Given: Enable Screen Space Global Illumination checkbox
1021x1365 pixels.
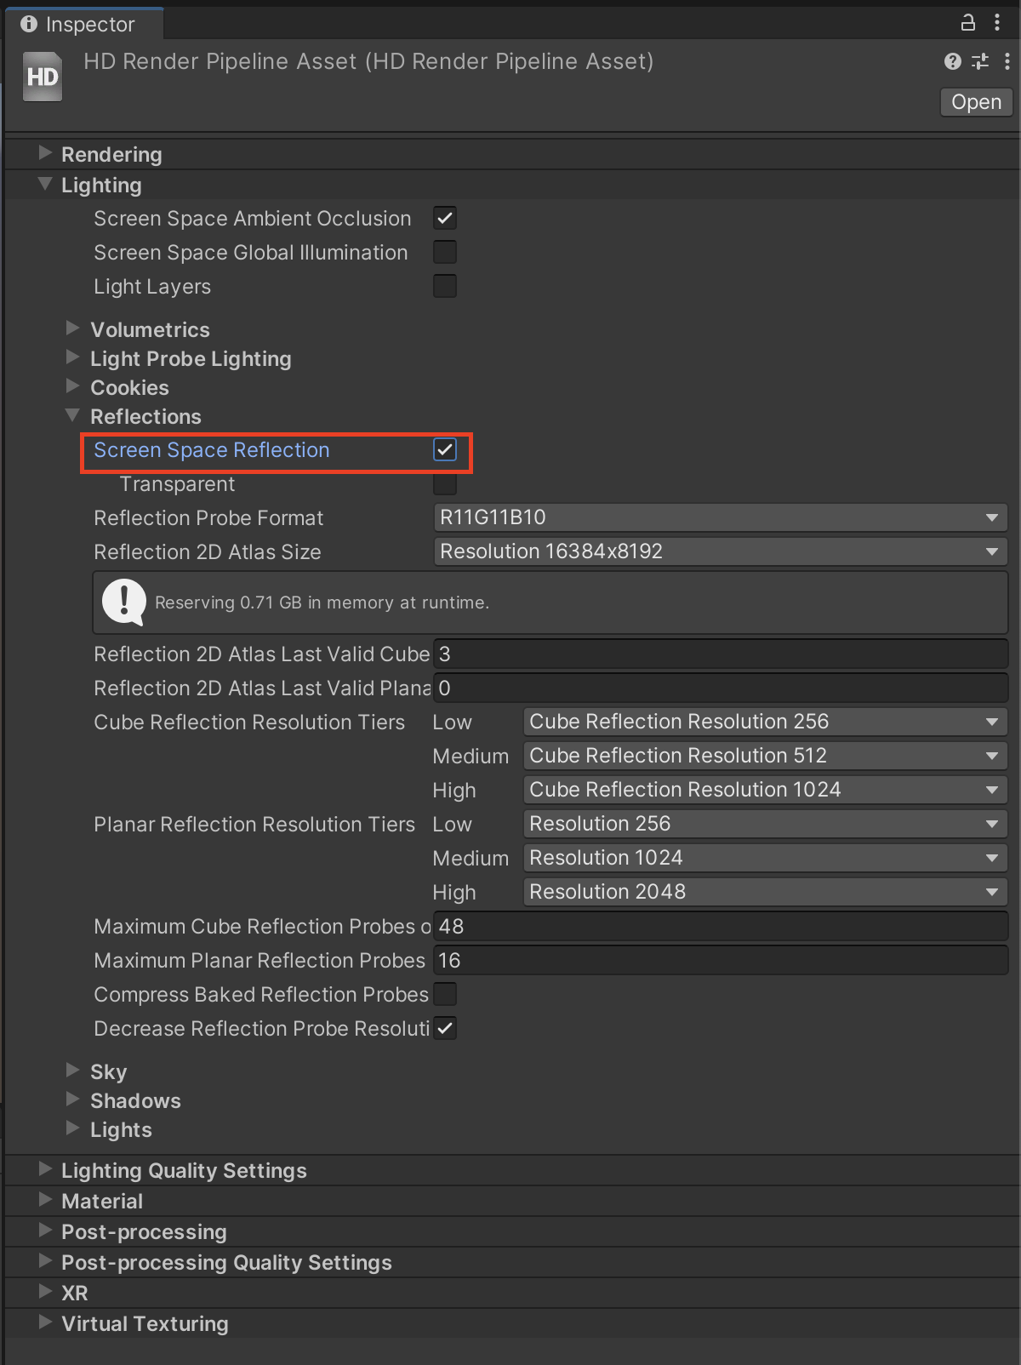Looking at the screenshot, I should click(x=445, y=253).
